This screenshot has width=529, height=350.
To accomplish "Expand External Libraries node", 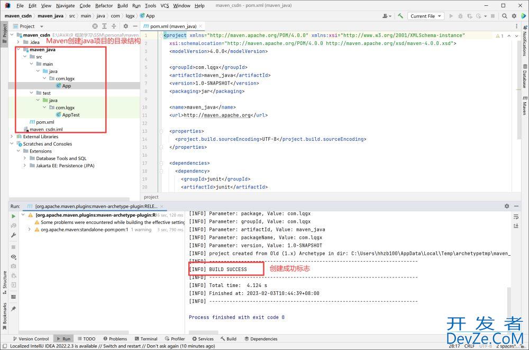I will [12, 136].
